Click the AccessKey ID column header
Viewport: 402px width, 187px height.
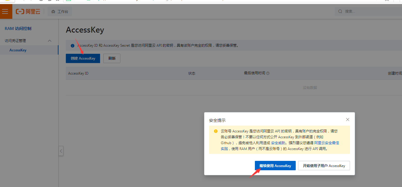click(78, 73)
